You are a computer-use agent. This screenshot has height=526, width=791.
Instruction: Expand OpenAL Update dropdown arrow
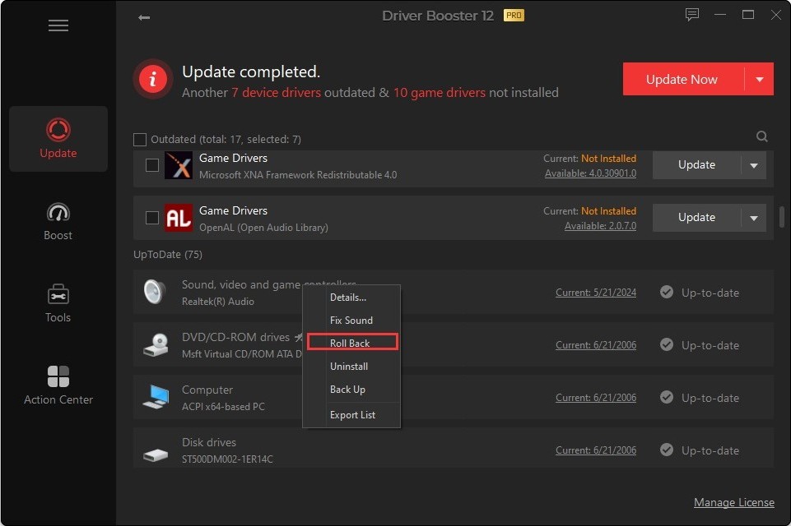[754, 218]
